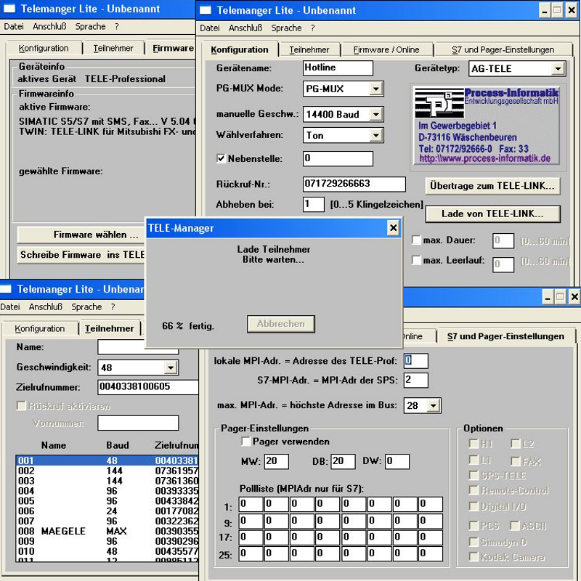Click the S7-MPI-Adr. field showing 2

(x=415, y=380)
